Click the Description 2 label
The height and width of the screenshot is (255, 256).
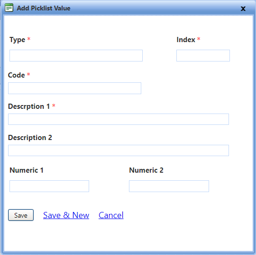click(x=30, y=138)
